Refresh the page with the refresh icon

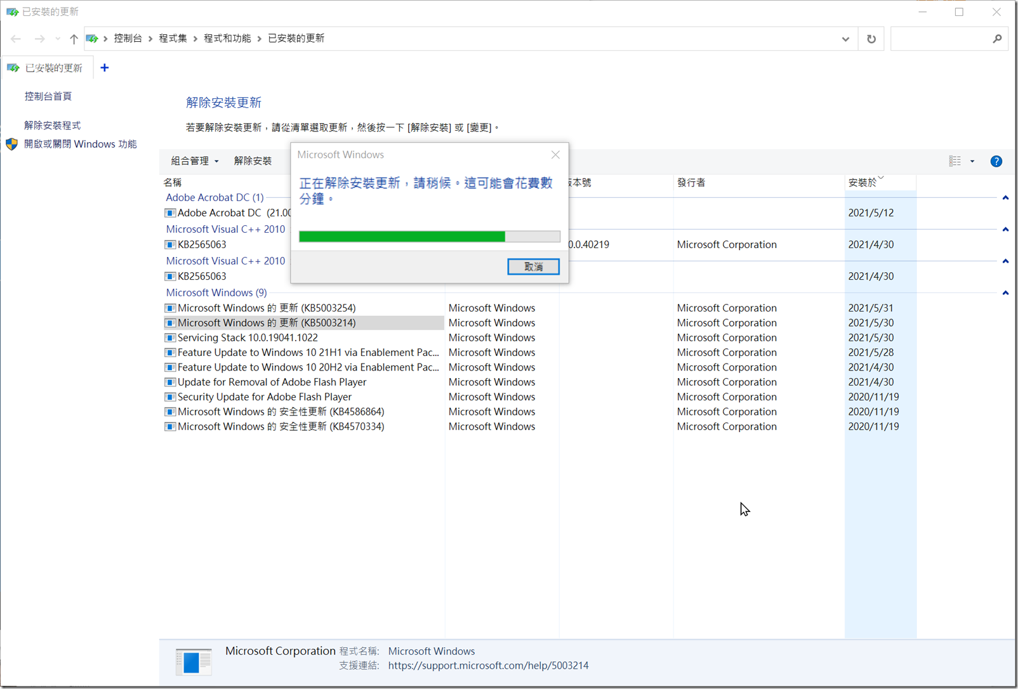coord(871,38)
